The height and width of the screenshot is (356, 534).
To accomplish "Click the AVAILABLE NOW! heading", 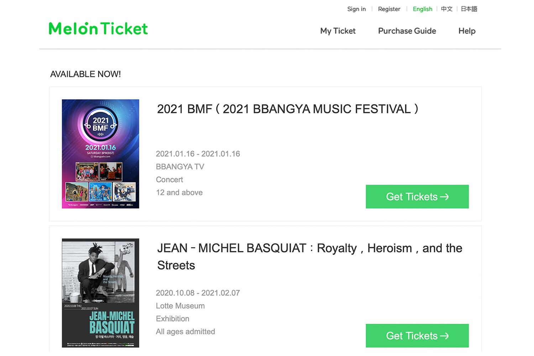I will coord(85,74).
